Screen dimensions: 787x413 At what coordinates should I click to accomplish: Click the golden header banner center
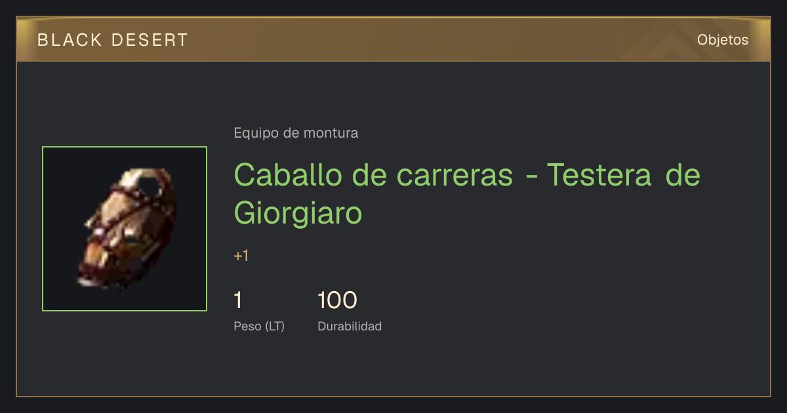393,39
